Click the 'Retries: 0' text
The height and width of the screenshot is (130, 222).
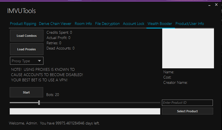[x=54, y=43]
